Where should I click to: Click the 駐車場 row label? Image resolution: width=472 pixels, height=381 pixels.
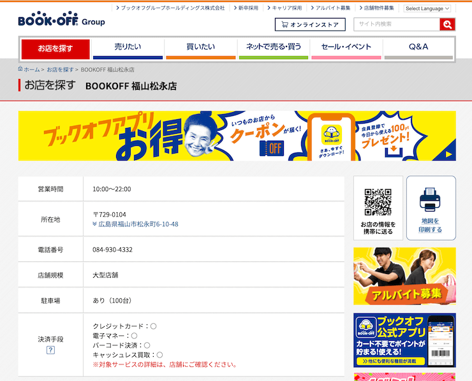50,301
